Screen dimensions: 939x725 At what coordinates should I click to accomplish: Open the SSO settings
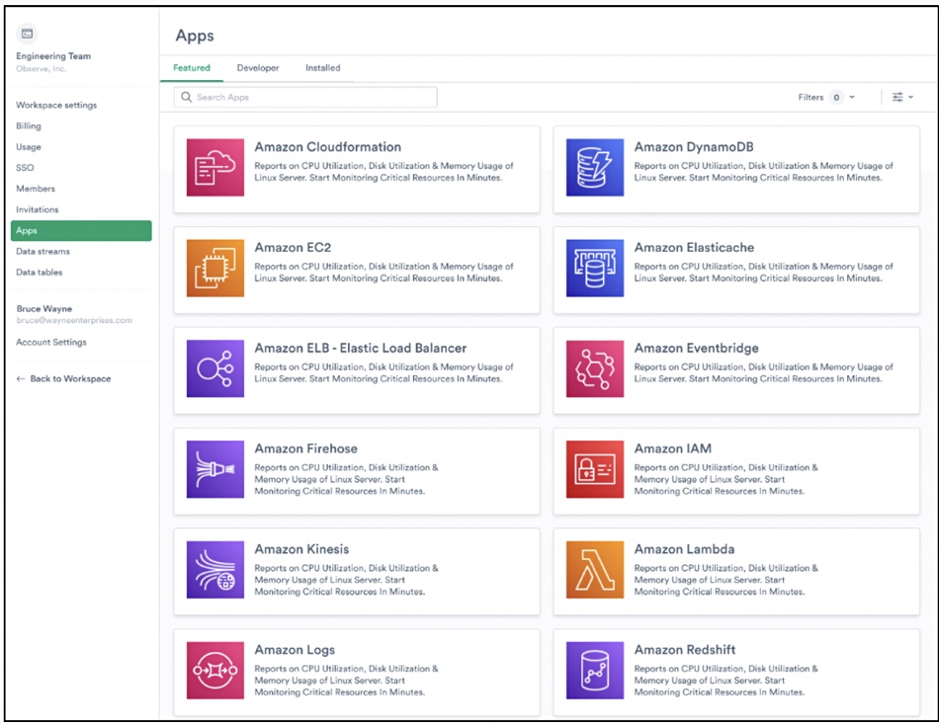point(25,168)
